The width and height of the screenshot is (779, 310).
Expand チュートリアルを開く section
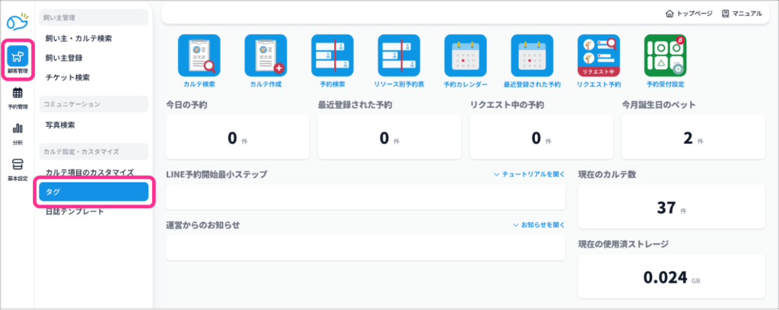coord(529,174)
